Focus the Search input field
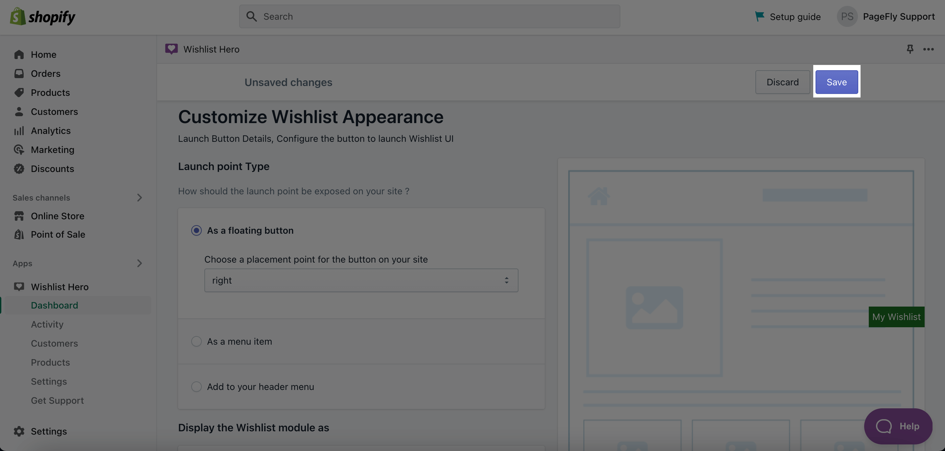This screenshot has height=451, width=945. 429,16
